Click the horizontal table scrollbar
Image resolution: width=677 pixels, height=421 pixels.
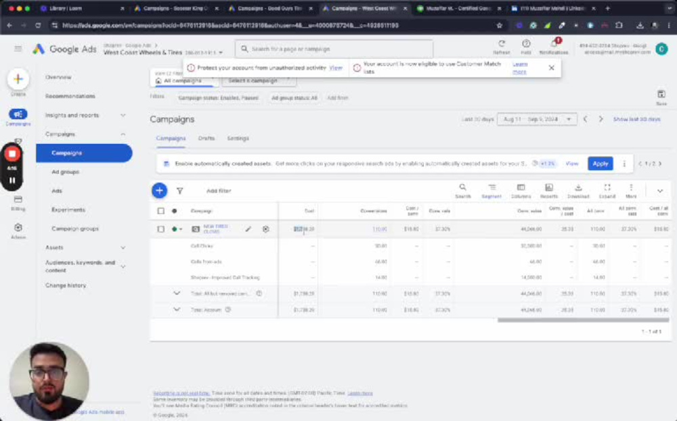[x=583, y=320]
